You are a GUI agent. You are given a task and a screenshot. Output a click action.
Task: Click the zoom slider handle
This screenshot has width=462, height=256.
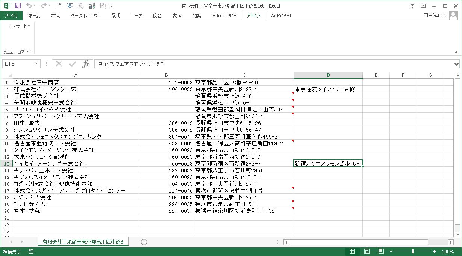click(x=413, y=251)
